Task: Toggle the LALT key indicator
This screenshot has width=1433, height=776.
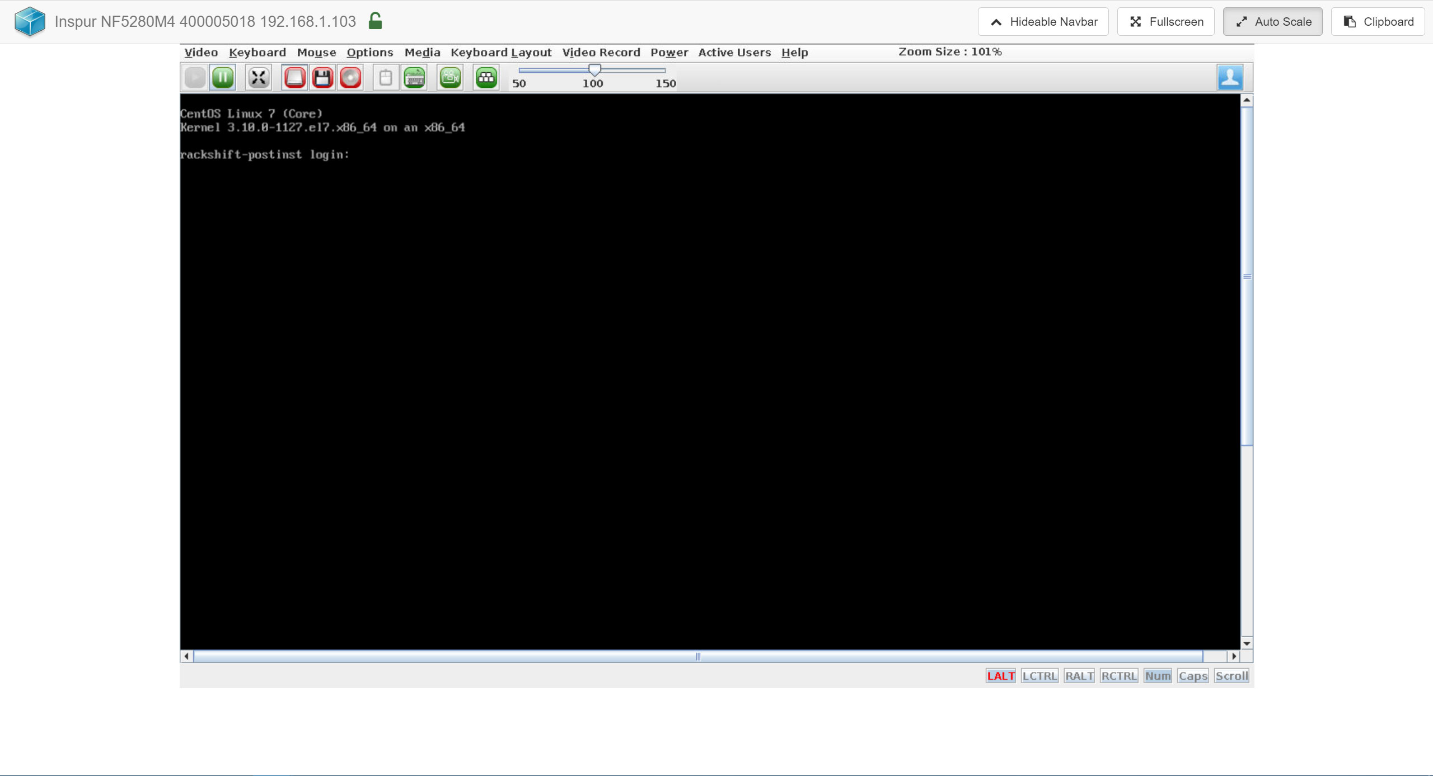Action: point(1001,676)
